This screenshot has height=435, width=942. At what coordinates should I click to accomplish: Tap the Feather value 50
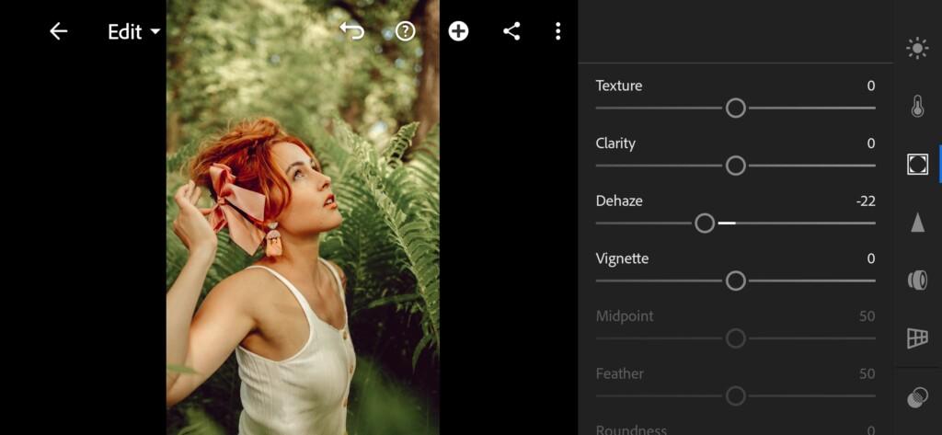[867, 374]
